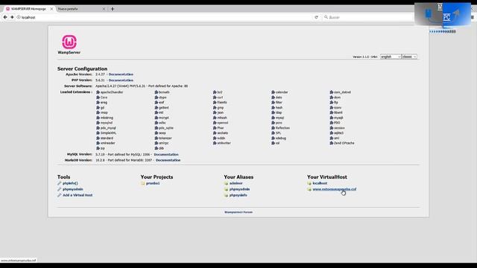
Task: Click folder icon beside prueba1 project
Action: (142, 183)
